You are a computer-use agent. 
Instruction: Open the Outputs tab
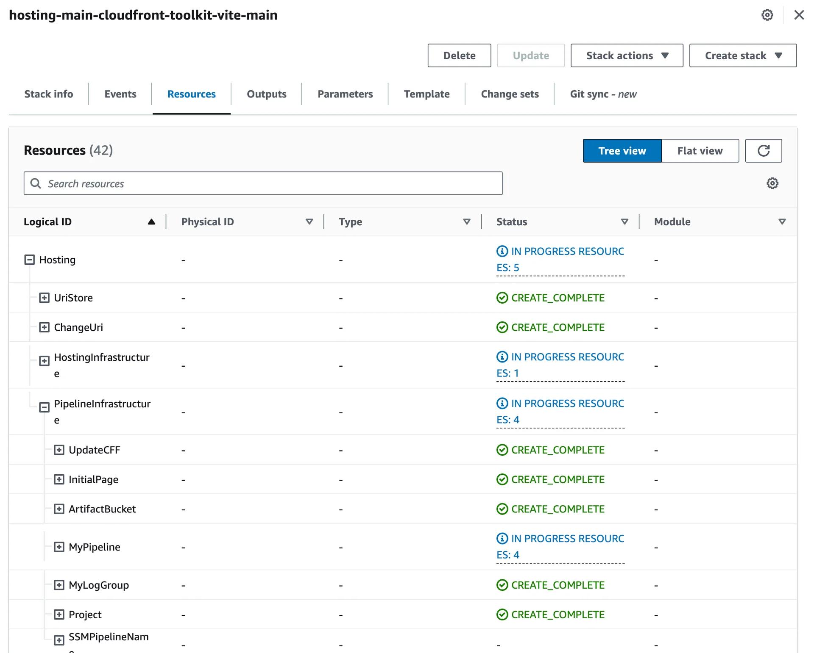(267, 94)
